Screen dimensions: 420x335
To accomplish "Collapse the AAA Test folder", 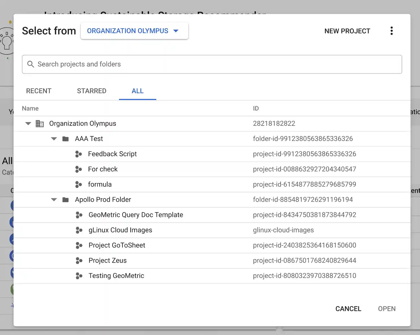I will click(54, 139).
